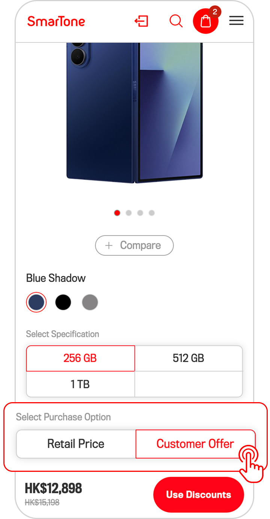Switch to Customer Offer option
270x519 pixels.
(195, 444)
